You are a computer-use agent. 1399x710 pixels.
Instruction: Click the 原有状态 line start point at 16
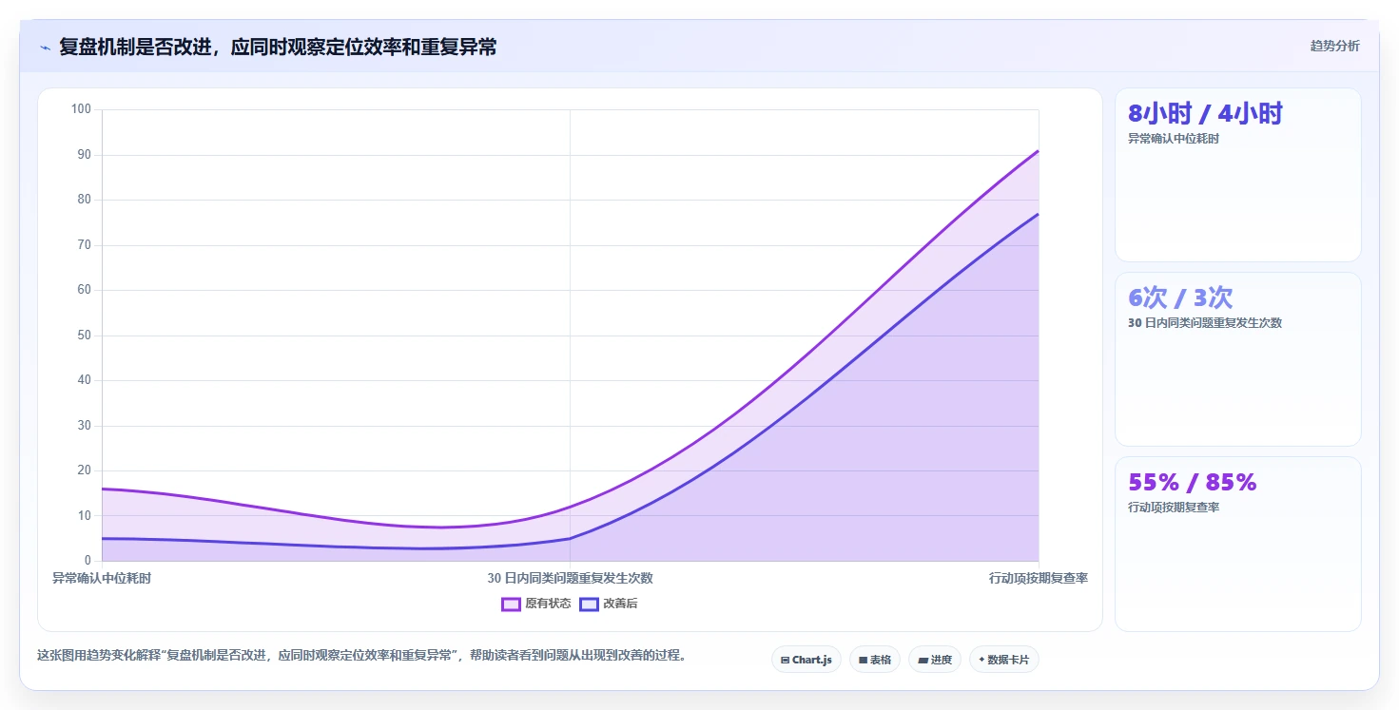point(103,489)
